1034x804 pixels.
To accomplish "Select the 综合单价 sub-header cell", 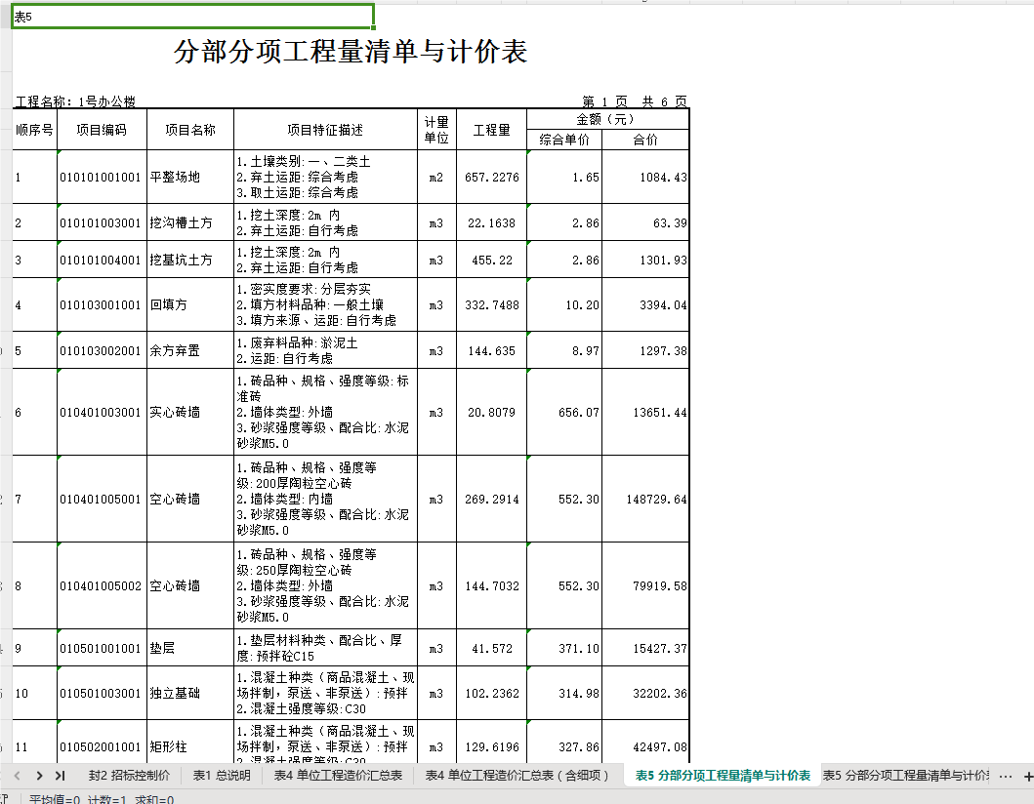I will tap(564, 140).
